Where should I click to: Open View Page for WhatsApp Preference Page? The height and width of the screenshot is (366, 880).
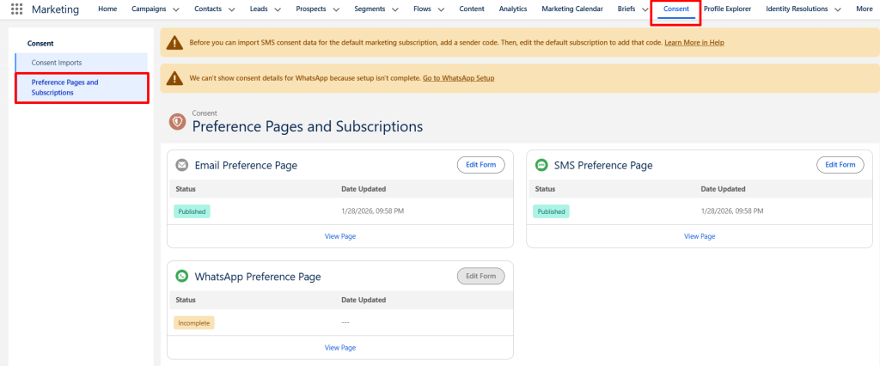(x=340, y=347)
